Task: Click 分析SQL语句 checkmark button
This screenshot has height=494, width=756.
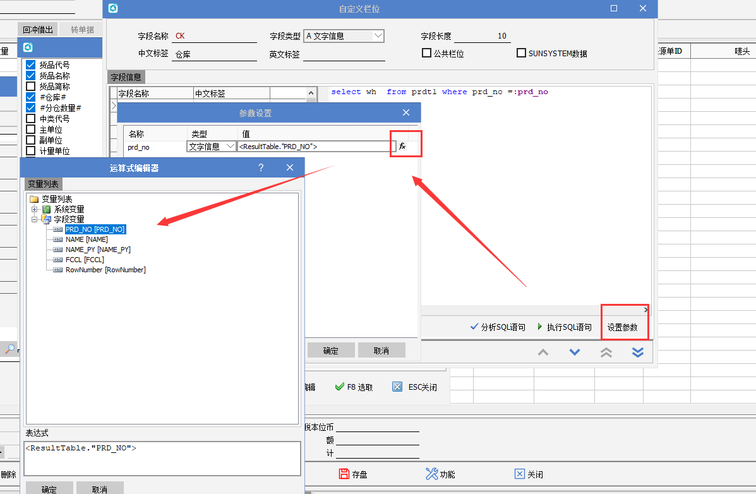Action: tap(474, 327)
